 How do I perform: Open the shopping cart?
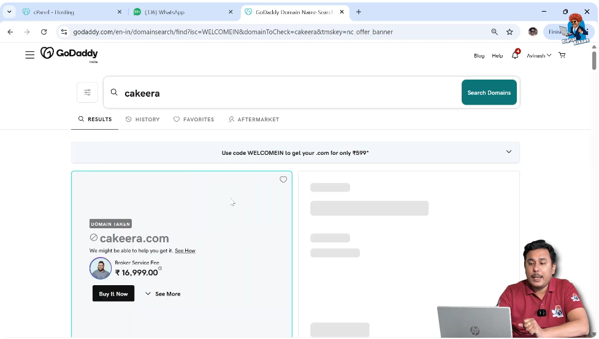pyautogui.click(x=562, y=55)
